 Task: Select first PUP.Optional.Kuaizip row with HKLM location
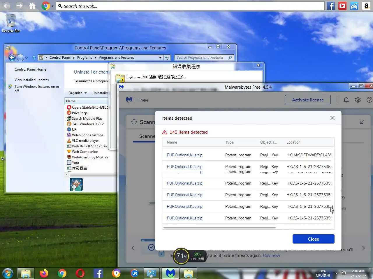[247, 155]
